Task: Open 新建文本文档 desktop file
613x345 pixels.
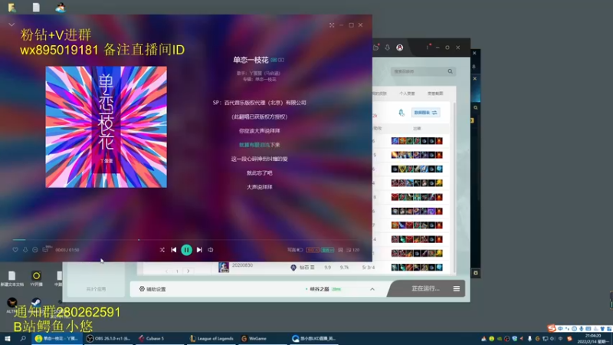Action: click(12, 278)
